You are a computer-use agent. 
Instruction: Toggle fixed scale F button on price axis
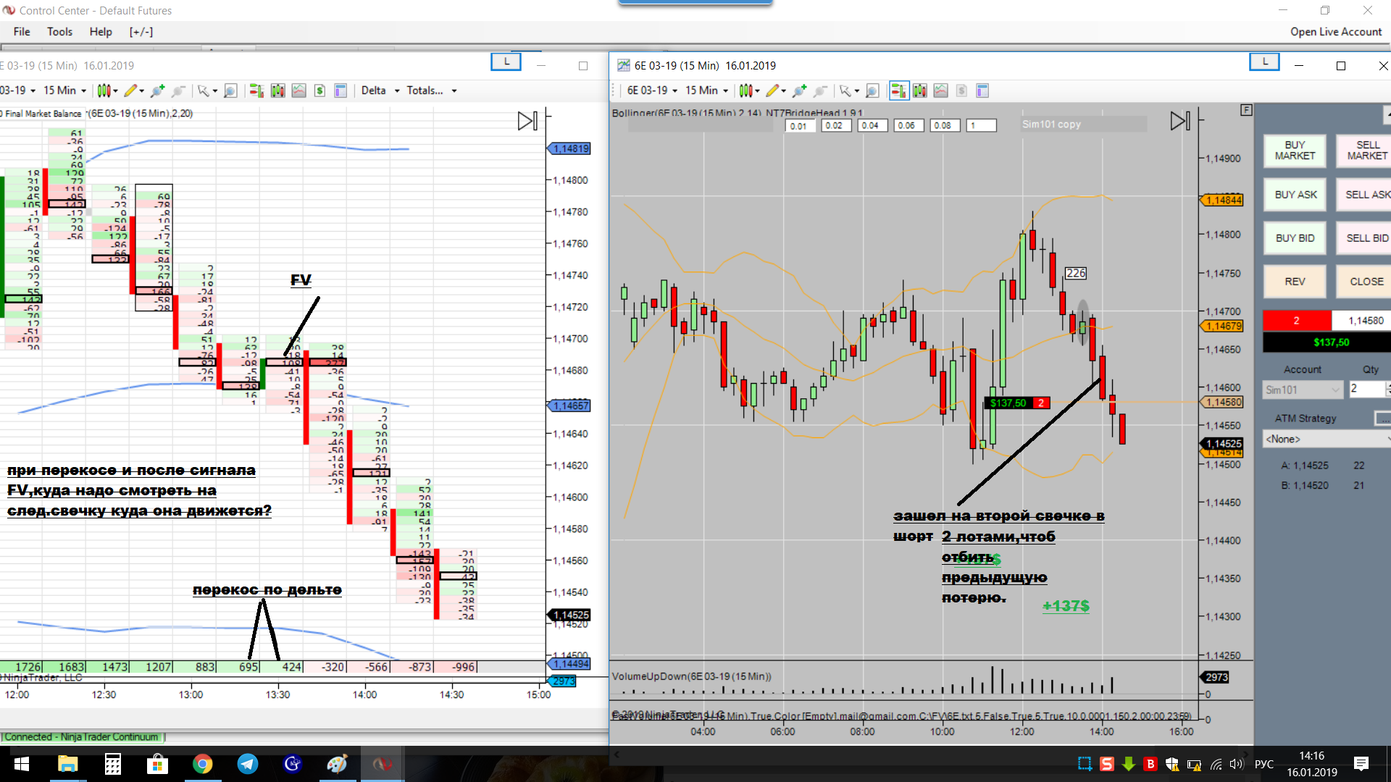tap(1246, 110)
